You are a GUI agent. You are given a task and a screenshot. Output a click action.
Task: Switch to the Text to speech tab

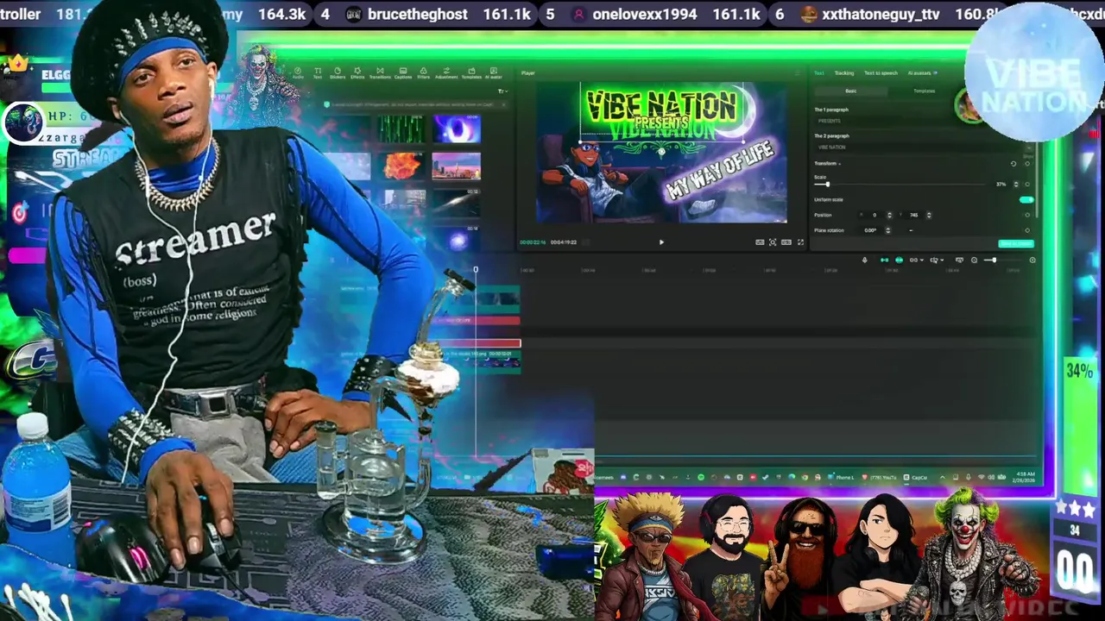coord(881,73)
